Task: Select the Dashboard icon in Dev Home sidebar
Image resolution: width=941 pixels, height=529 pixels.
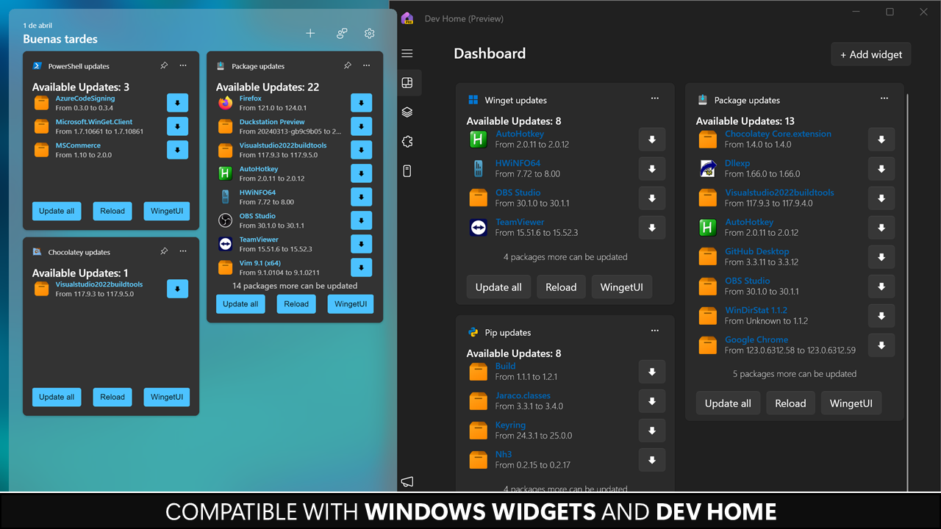Action: point(408,82)
